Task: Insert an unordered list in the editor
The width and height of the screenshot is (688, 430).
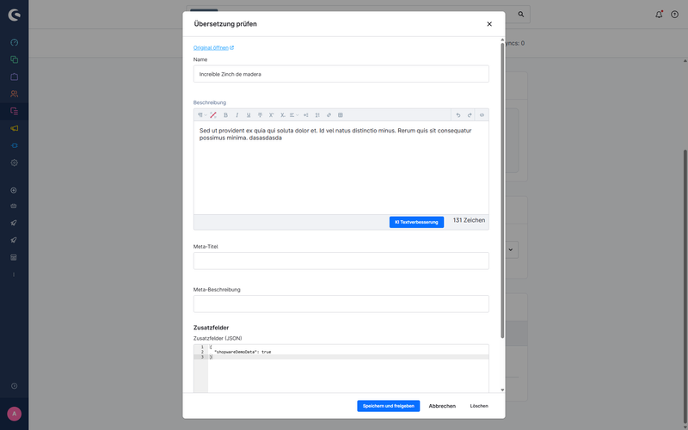Action: point(306,115)
